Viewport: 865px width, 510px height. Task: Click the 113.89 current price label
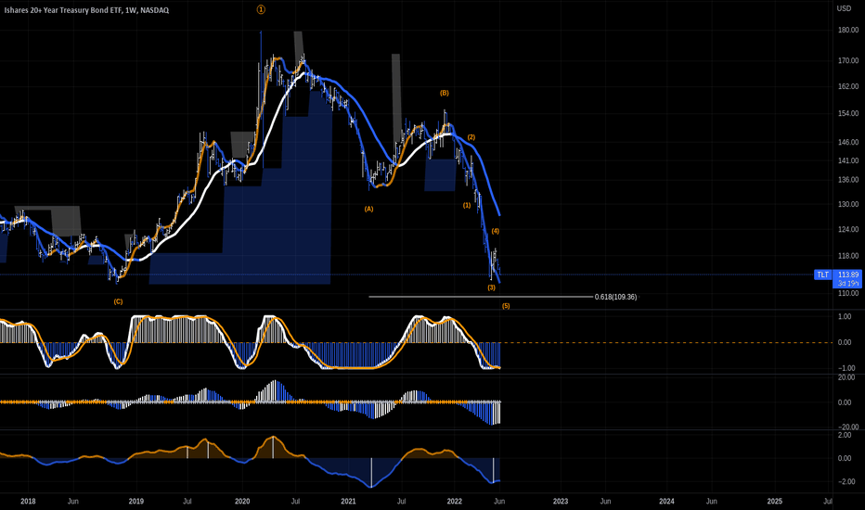(x=848, y=274)
